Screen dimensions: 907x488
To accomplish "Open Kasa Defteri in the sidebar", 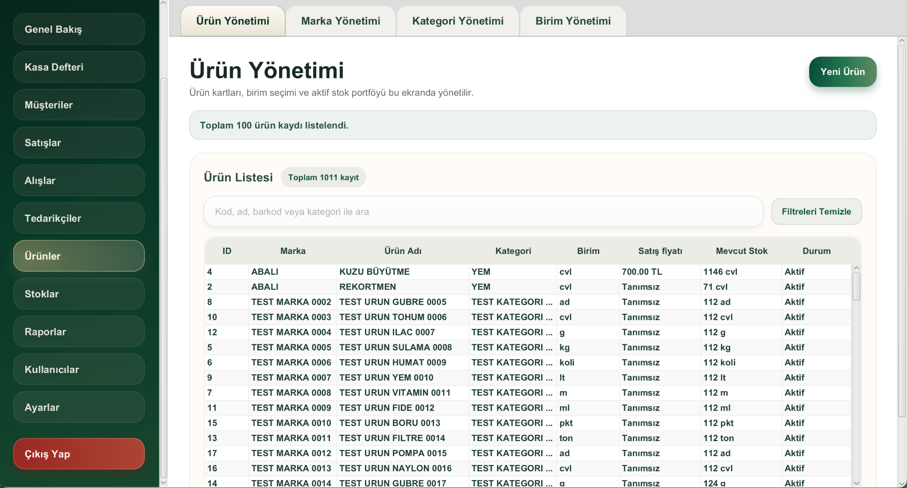I will (x=79, y=67).
